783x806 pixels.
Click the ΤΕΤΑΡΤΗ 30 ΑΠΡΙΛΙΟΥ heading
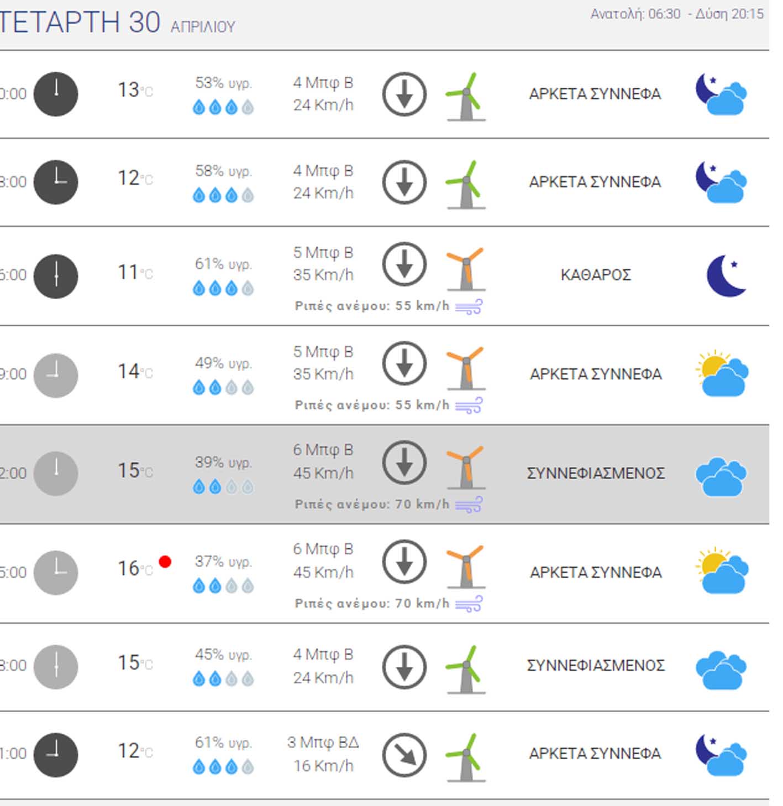pos(118,23)
